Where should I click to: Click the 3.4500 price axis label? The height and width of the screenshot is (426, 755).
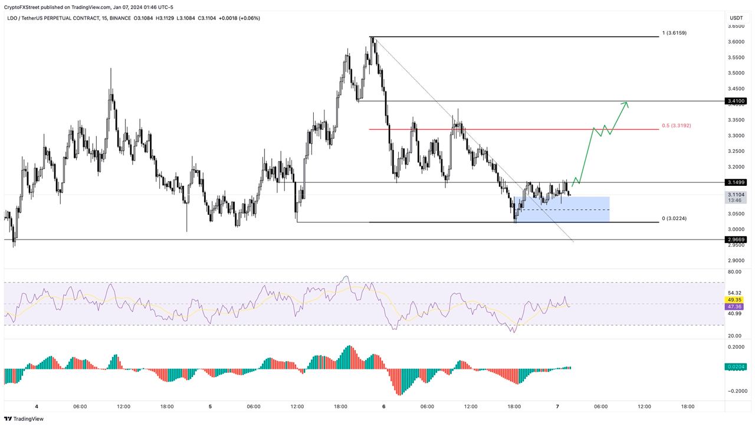pos(736,89)
